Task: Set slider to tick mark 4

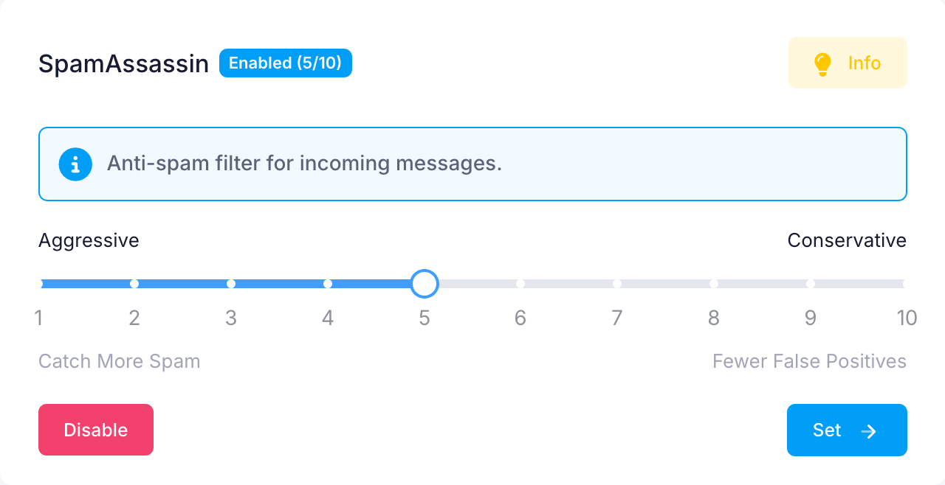Action: tap(328, 284)
